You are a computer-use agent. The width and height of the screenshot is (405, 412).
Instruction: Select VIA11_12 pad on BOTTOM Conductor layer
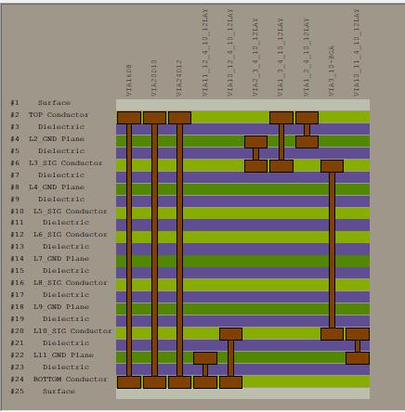click(205, 382)
